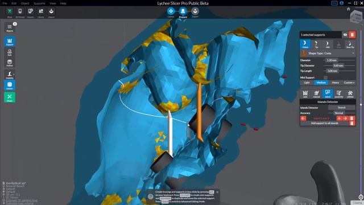Select the white support in viewport

tap(170, 134)
